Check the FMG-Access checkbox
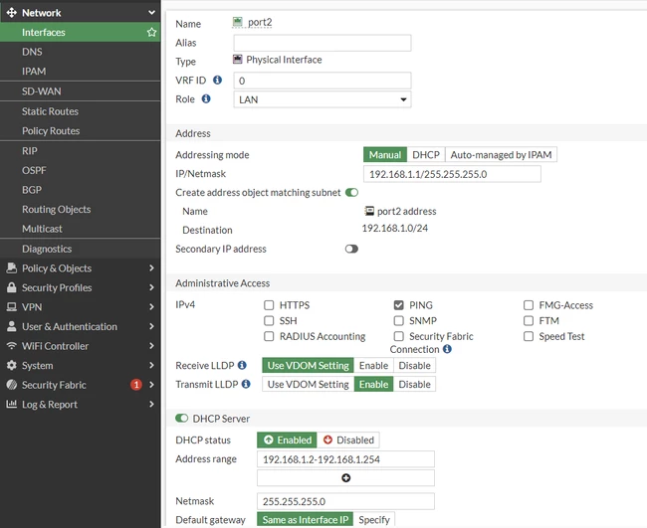Viewport: 647px width, 528px height. coord(529,305)
